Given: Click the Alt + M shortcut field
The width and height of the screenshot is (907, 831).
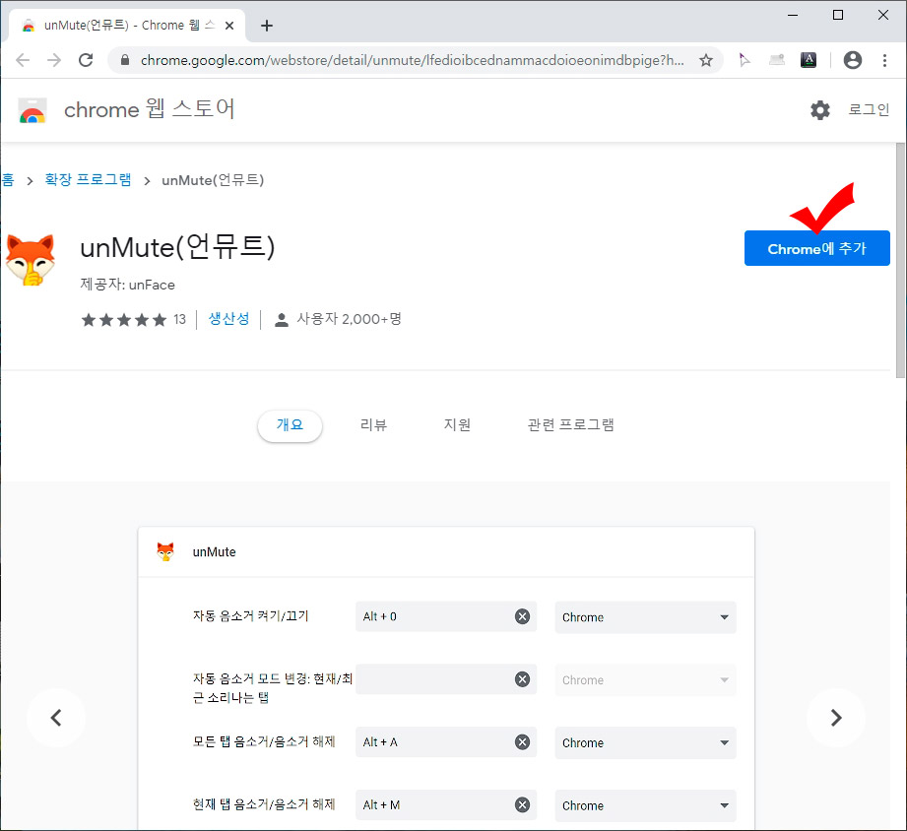Looking at the screenshot, I should pos(446,804).
